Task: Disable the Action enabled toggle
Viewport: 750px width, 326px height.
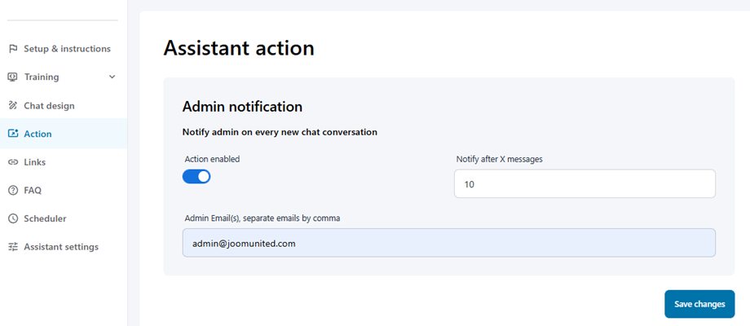Action: tap(196, 176)
